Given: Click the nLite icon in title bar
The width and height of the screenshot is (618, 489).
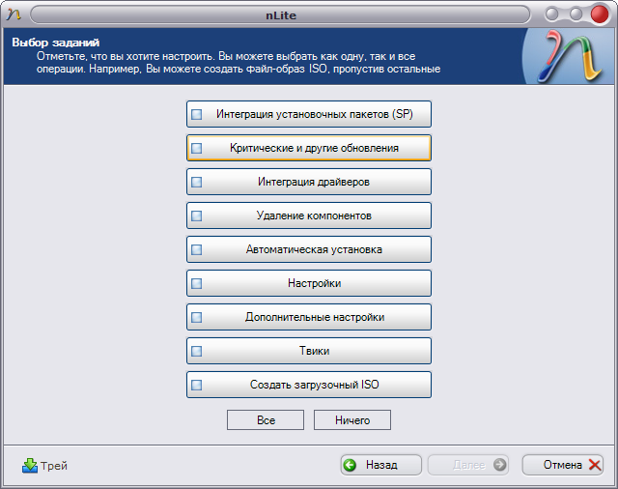Looking at the screenshot, I should 14,14.
